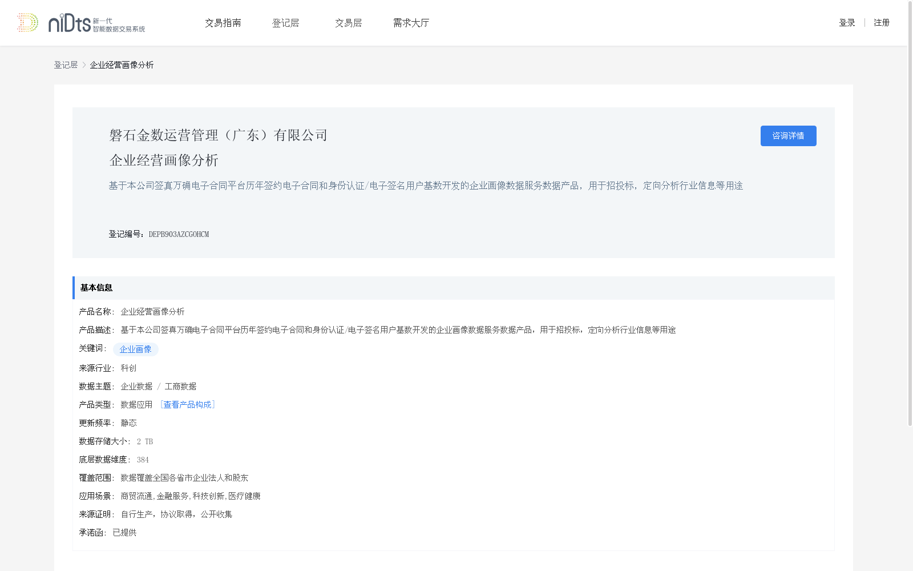
Task: Click the 来源行业 value 科创
Action: (x=128, y=368)
